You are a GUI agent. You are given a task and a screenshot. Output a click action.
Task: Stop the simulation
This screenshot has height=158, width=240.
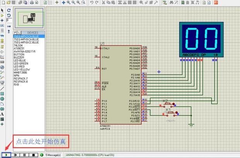click(x=34, y=155)
